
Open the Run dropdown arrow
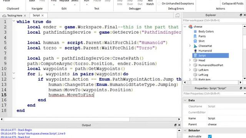pyautogui.click(x=86, y=5)
